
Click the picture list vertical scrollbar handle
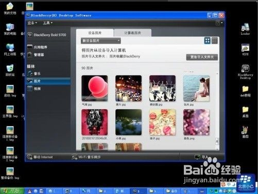[x=217, y=142]
